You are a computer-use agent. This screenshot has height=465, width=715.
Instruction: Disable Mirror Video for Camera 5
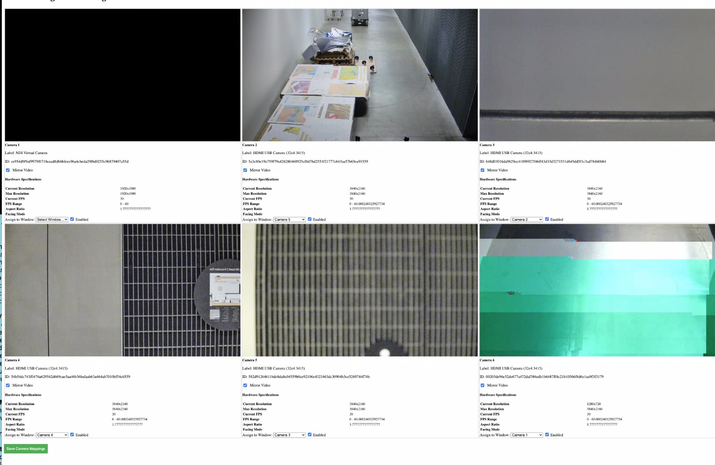[x=245, y=385]
